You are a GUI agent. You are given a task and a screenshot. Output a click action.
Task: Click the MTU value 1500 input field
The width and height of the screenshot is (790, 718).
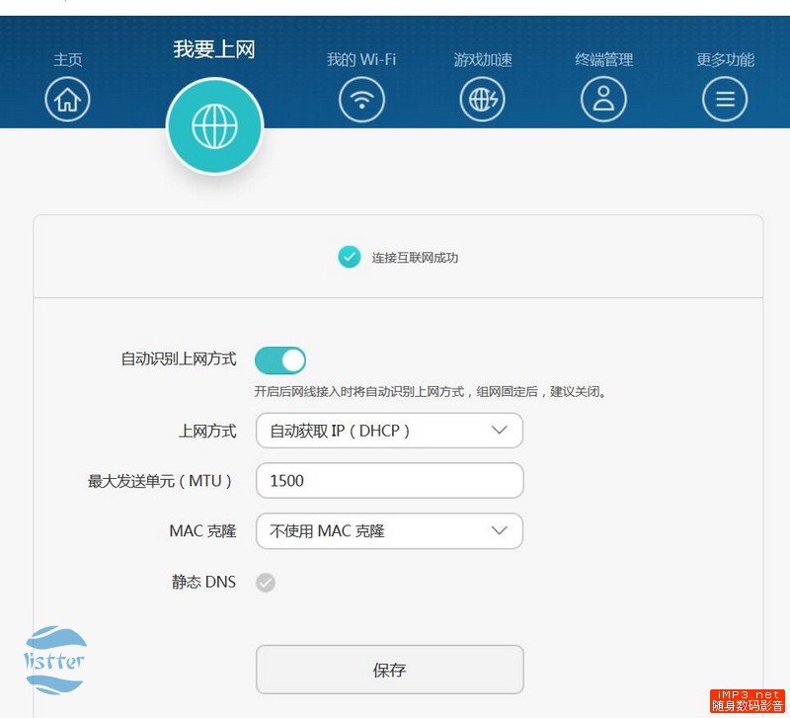click(389, 481)
